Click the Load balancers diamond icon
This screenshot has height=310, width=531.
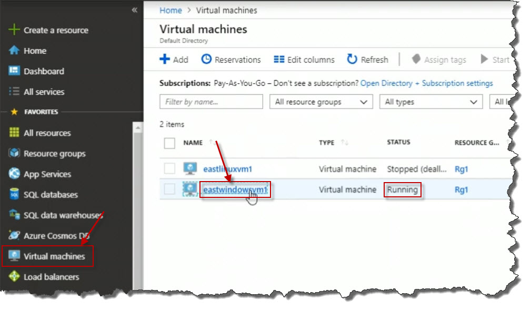pyautogui.click(x=14, y=276)
